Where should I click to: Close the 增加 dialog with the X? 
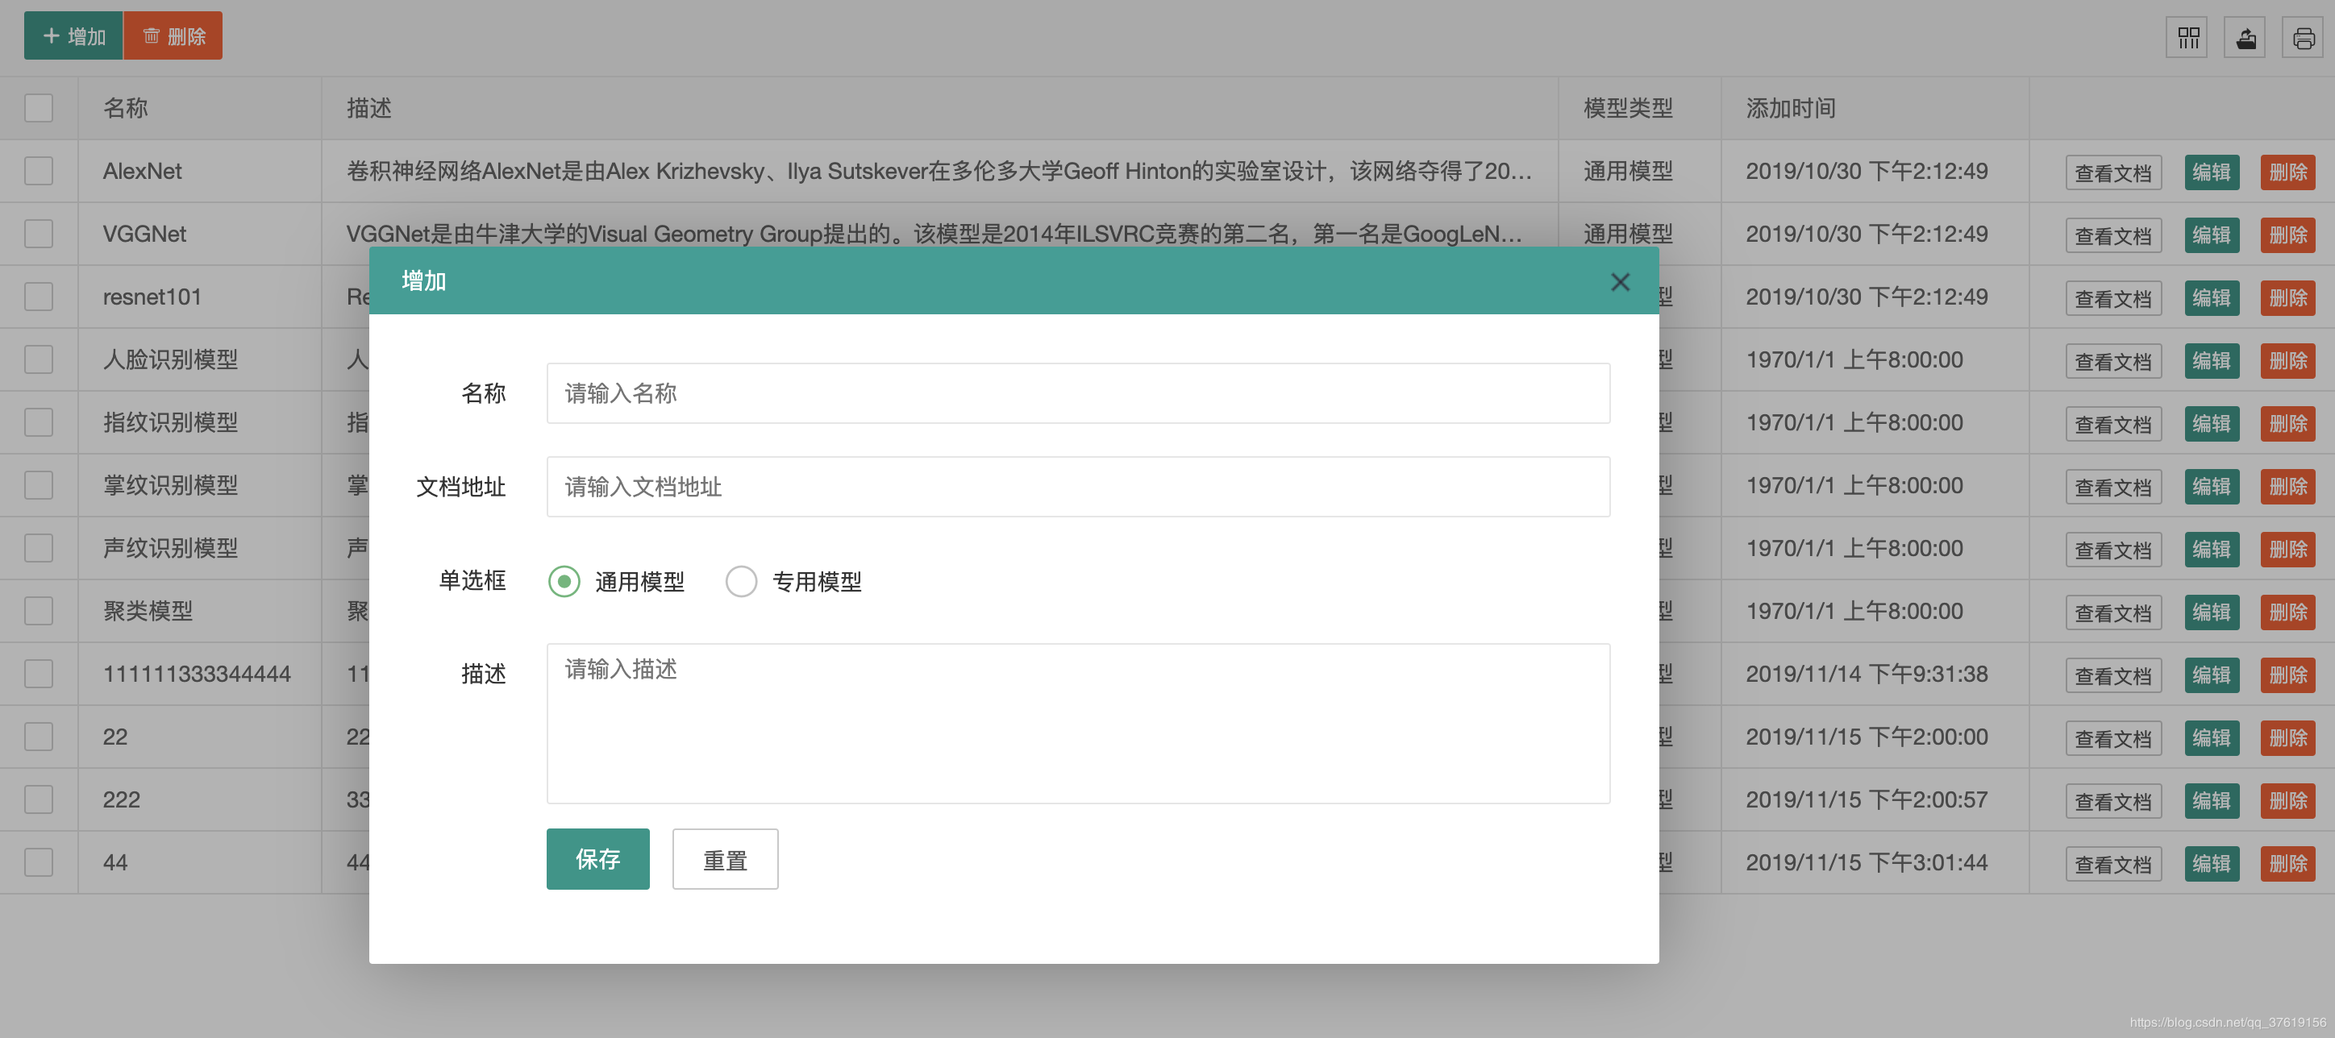click(x=1620, y=282)
